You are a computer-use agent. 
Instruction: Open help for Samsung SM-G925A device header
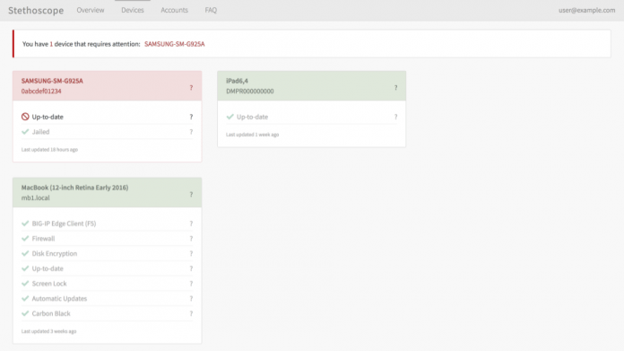pos(191,88)
